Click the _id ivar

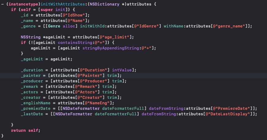(25, 15)
